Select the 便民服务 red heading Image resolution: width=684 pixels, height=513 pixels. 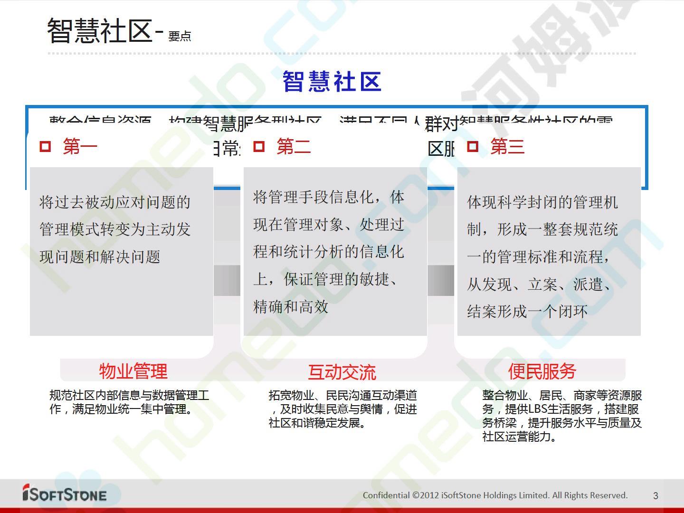[542, 371]
